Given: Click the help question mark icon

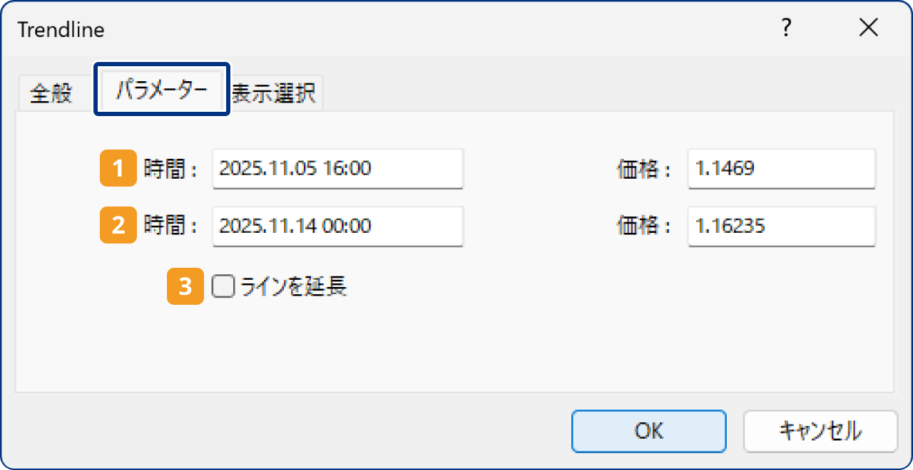Looking at the screenshot, I should (x=786, y=28).
